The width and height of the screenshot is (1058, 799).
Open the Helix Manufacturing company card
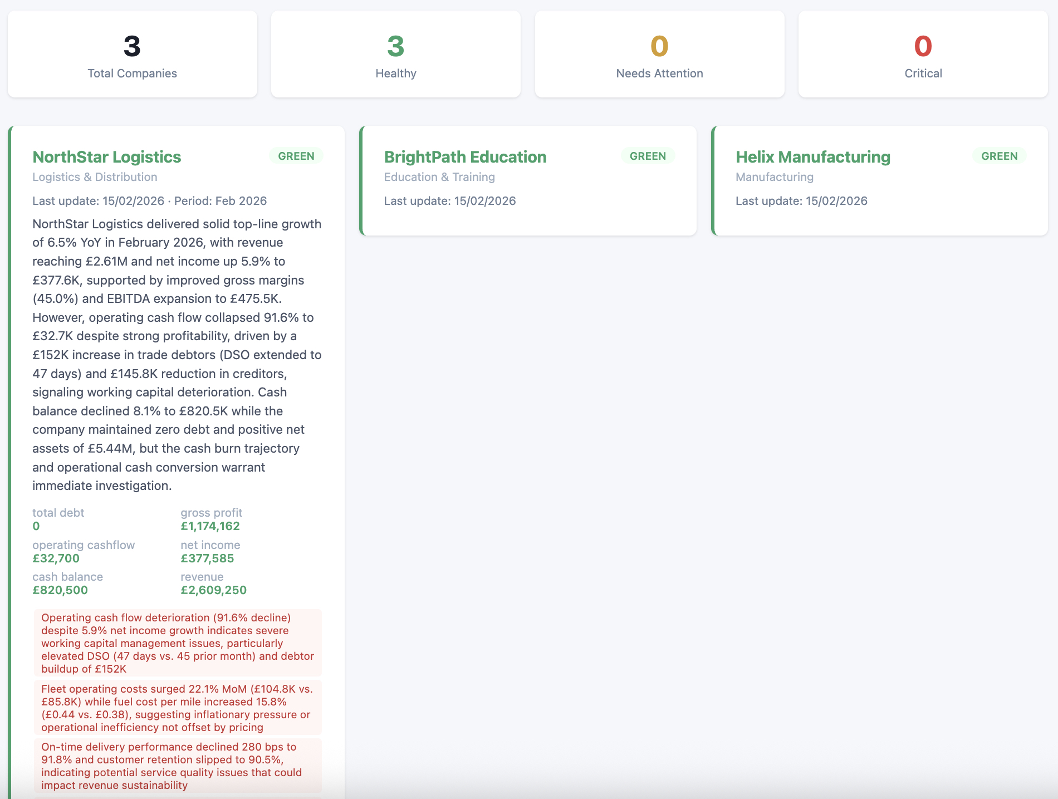click(812, 156)
